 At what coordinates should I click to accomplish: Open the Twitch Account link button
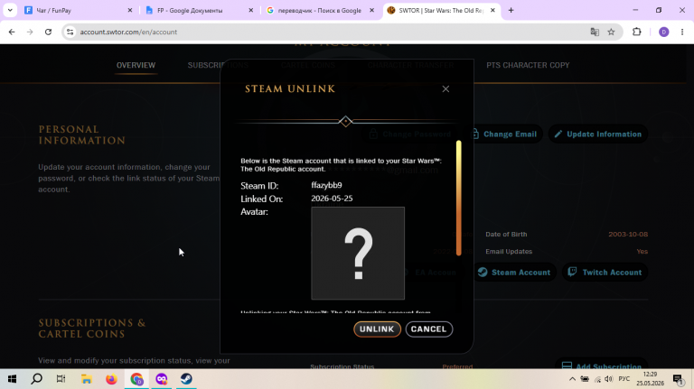605,273
